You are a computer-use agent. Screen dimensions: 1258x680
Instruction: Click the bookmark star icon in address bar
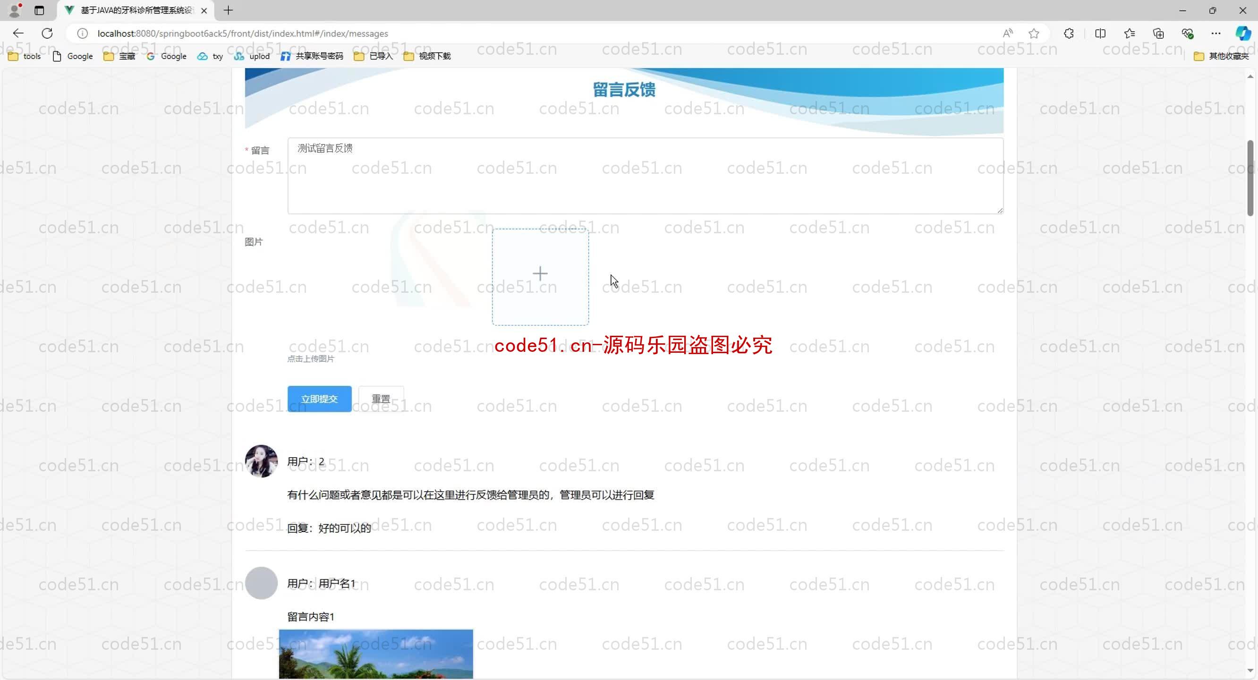[x=1036, y=33]
